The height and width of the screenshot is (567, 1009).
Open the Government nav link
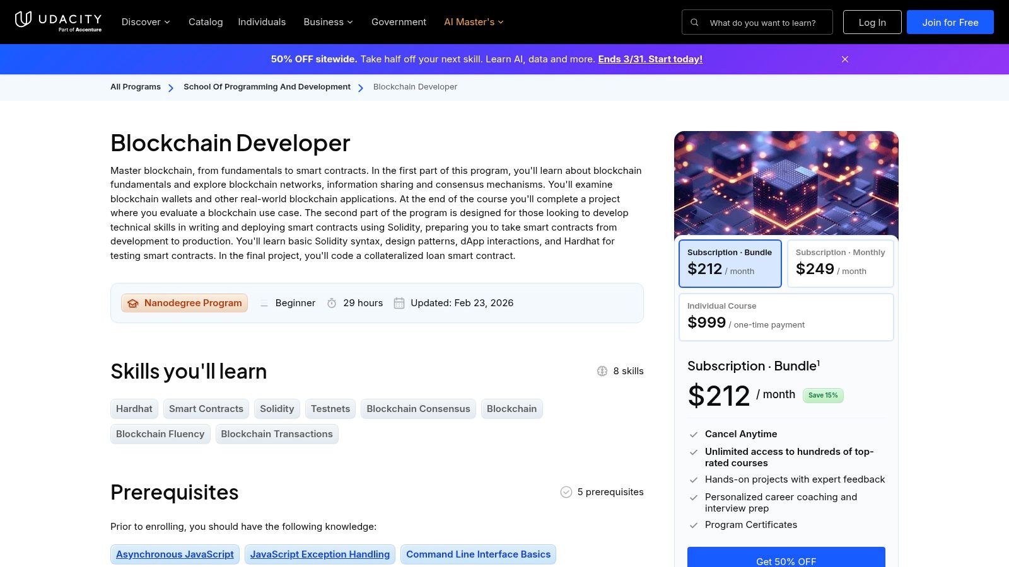click(x=399, y=22)
